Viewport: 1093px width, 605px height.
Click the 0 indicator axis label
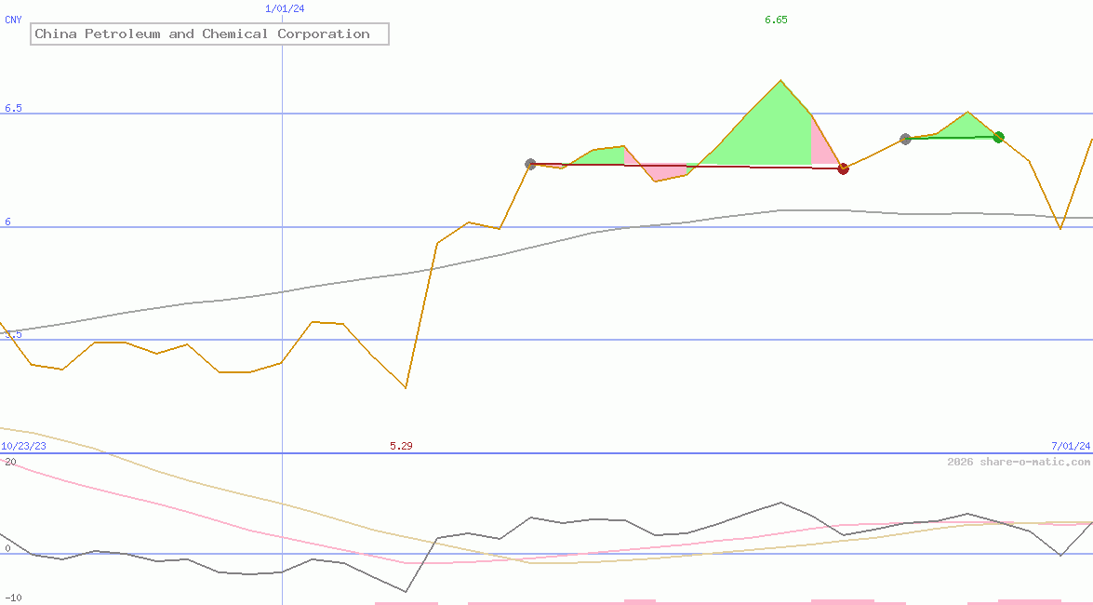point(7,548)
